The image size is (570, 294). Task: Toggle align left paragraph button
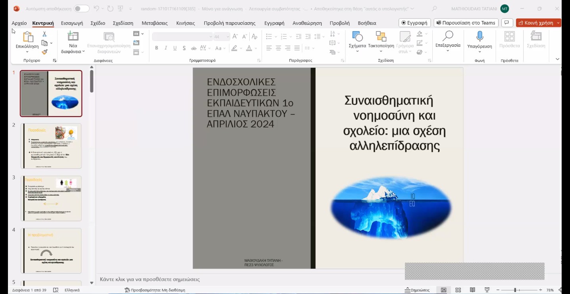[269, 48]
